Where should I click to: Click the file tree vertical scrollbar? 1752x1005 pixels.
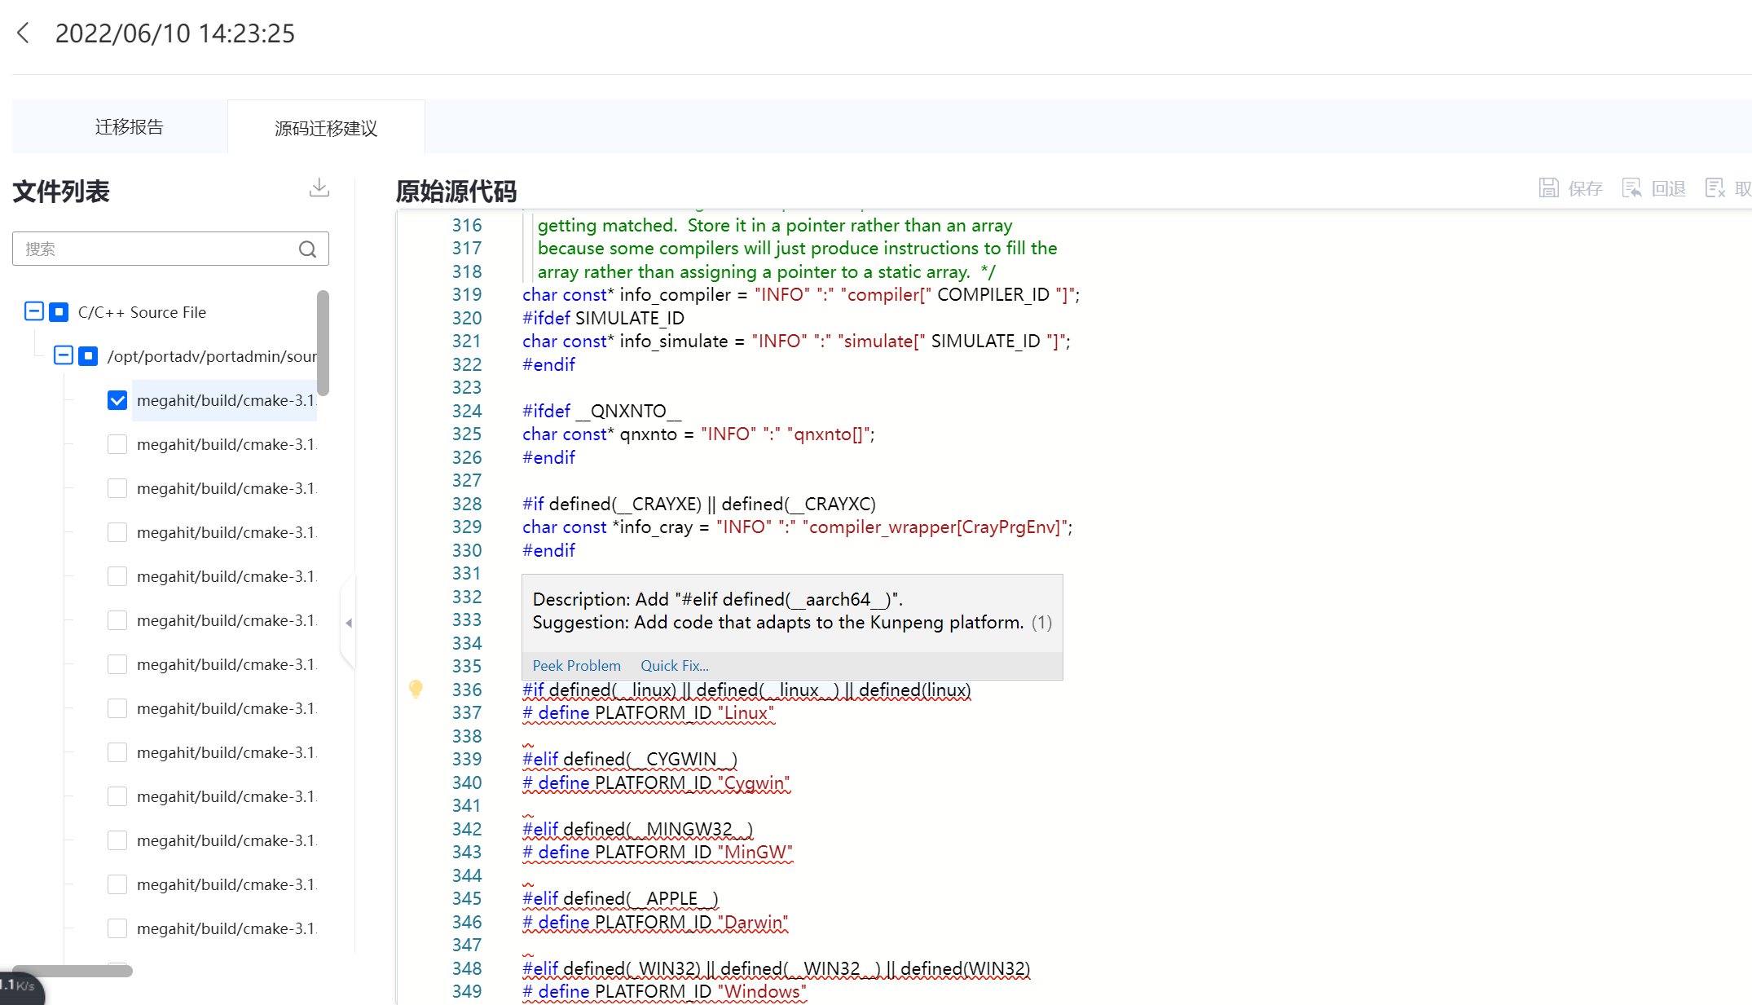click(x=323, y=342)
